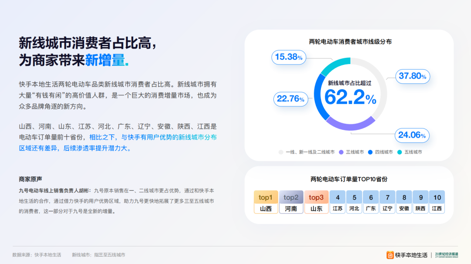Click the blue highlighted text 相比之下，与快手有用户优势
The width and height of the screenshot is (471, 264).
pyautogui.click(x=131, y=137)
